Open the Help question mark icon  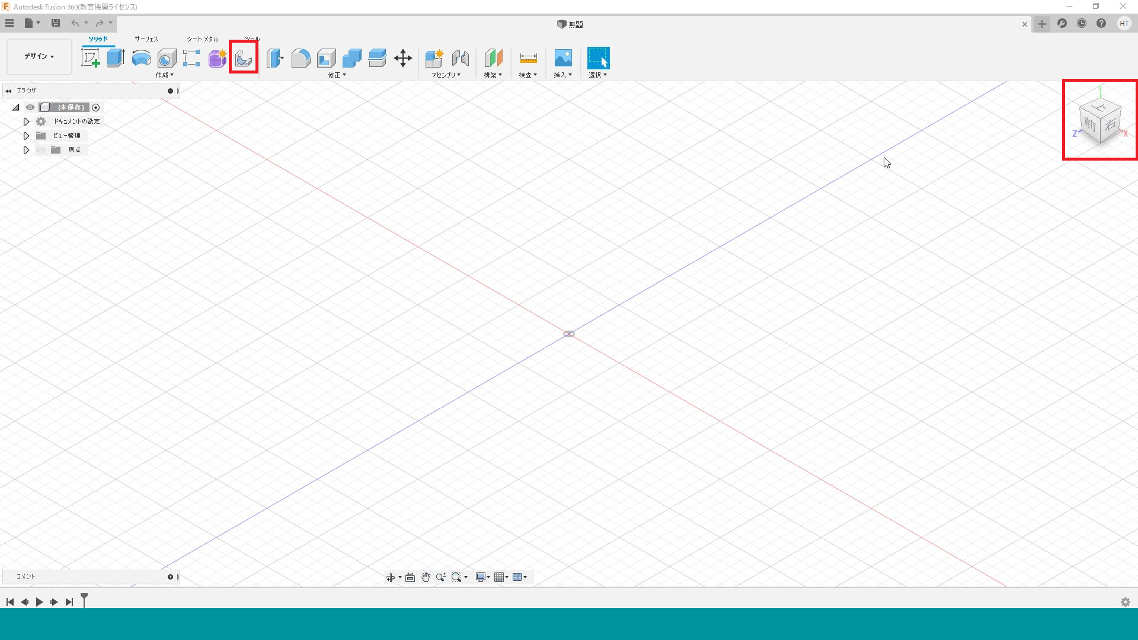click(1101, 24)
